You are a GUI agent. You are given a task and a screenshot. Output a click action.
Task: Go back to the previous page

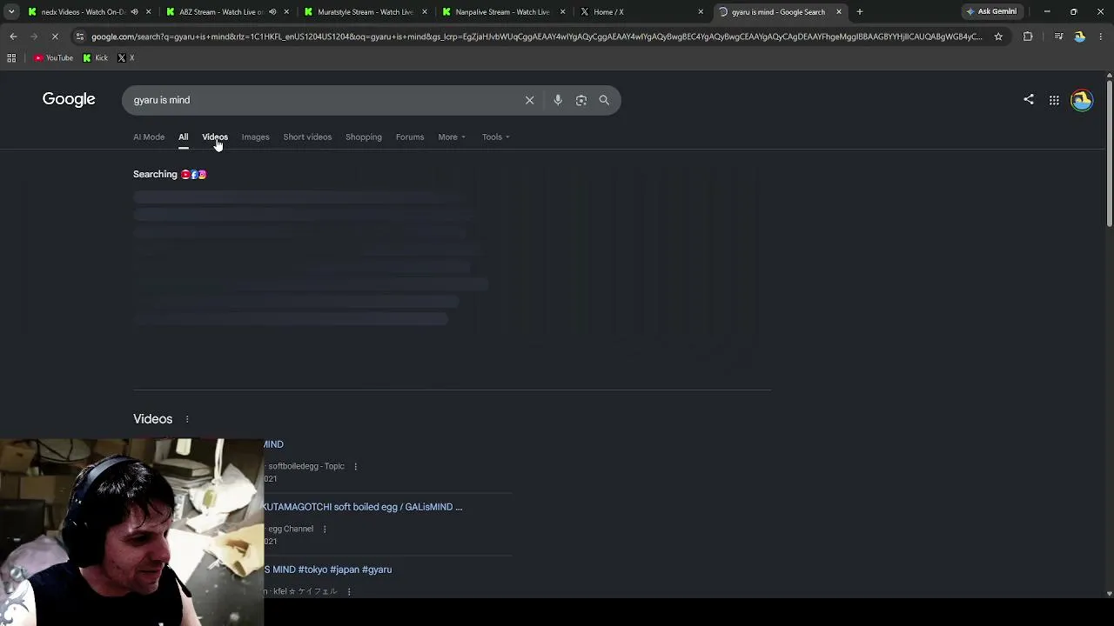click(13, 37)
